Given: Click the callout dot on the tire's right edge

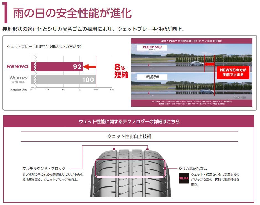Looking at the screenshot, I should click(x=165, y=169).
